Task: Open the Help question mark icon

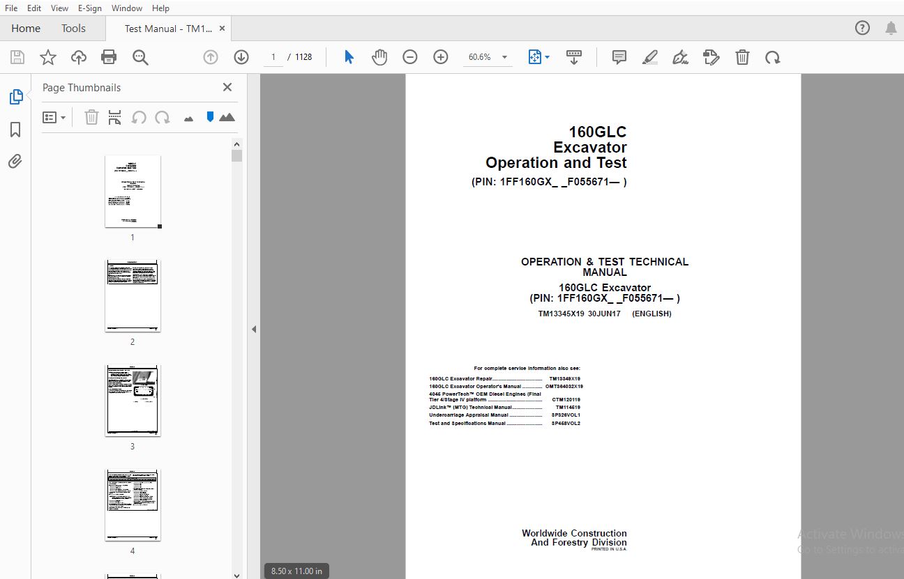Action: (862, 28)
